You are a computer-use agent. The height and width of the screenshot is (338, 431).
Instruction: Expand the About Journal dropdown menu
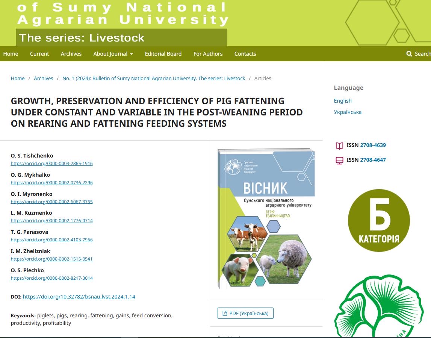click(x=113, y=54)
